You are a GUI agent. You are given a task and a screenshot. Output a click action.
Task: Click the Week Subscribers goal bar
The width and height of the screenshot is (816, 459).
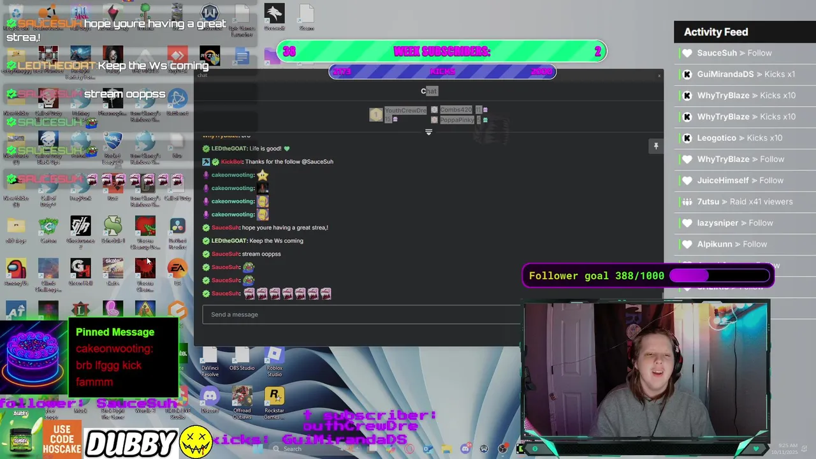tap(442, 52)
